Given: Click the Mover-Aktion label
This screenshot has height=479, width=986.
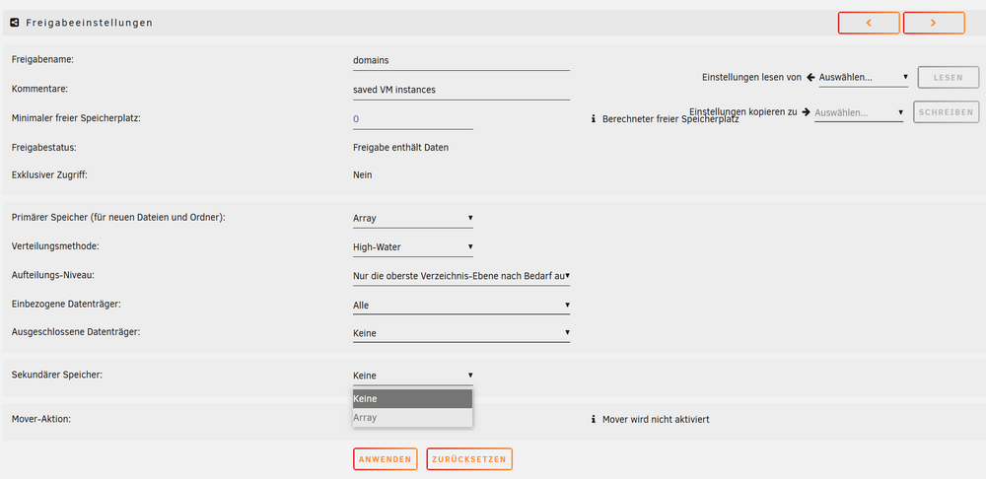Looking at the screenshot, I should [x=40, y=419].
